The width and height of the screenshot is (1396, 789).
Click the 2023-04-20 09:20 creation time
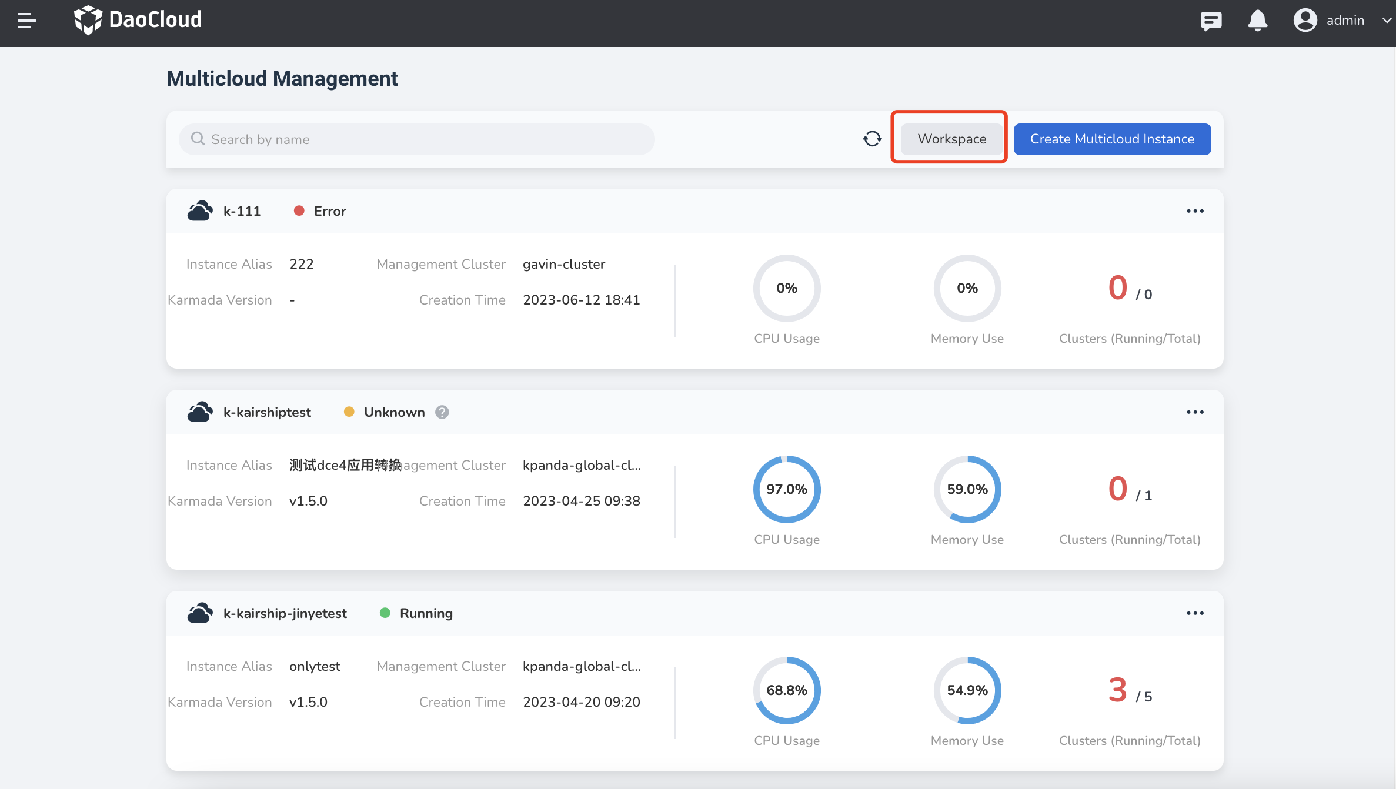click(582, 702)
